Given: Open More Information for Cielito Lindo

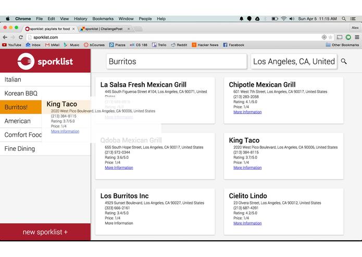Looking at the screenshot, I should (x=247, y=223).
